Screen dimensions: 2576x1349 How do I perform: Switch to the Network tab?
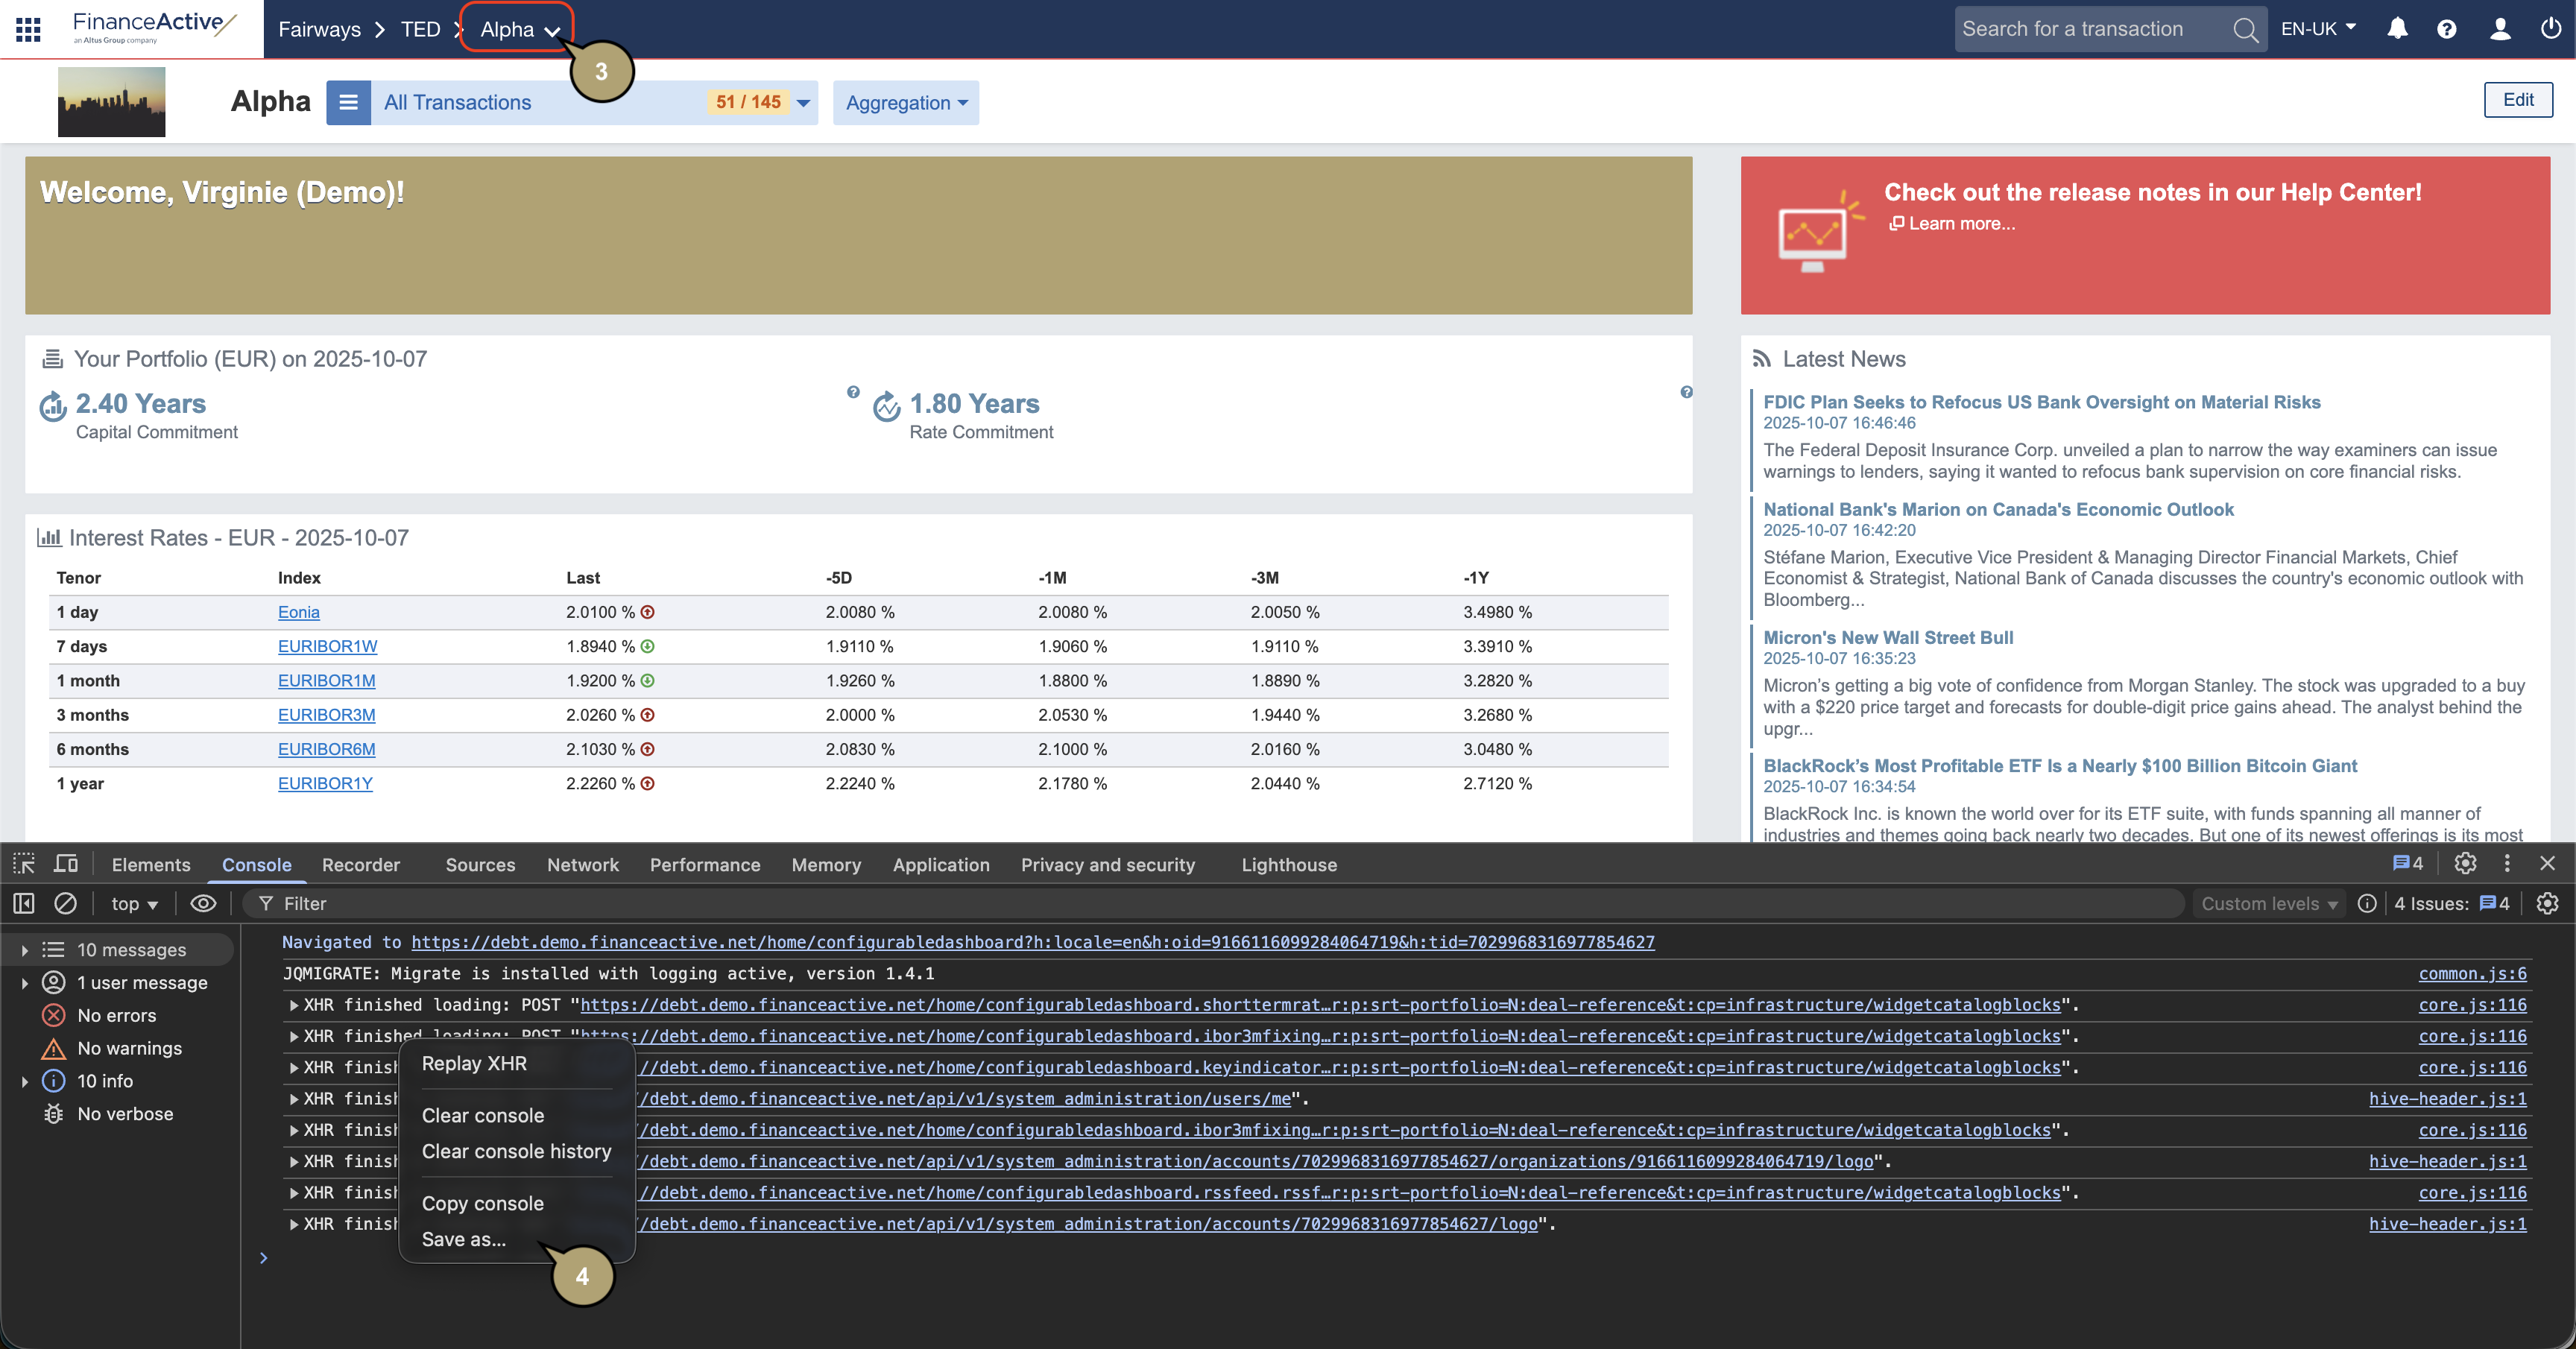pos(582,865)
